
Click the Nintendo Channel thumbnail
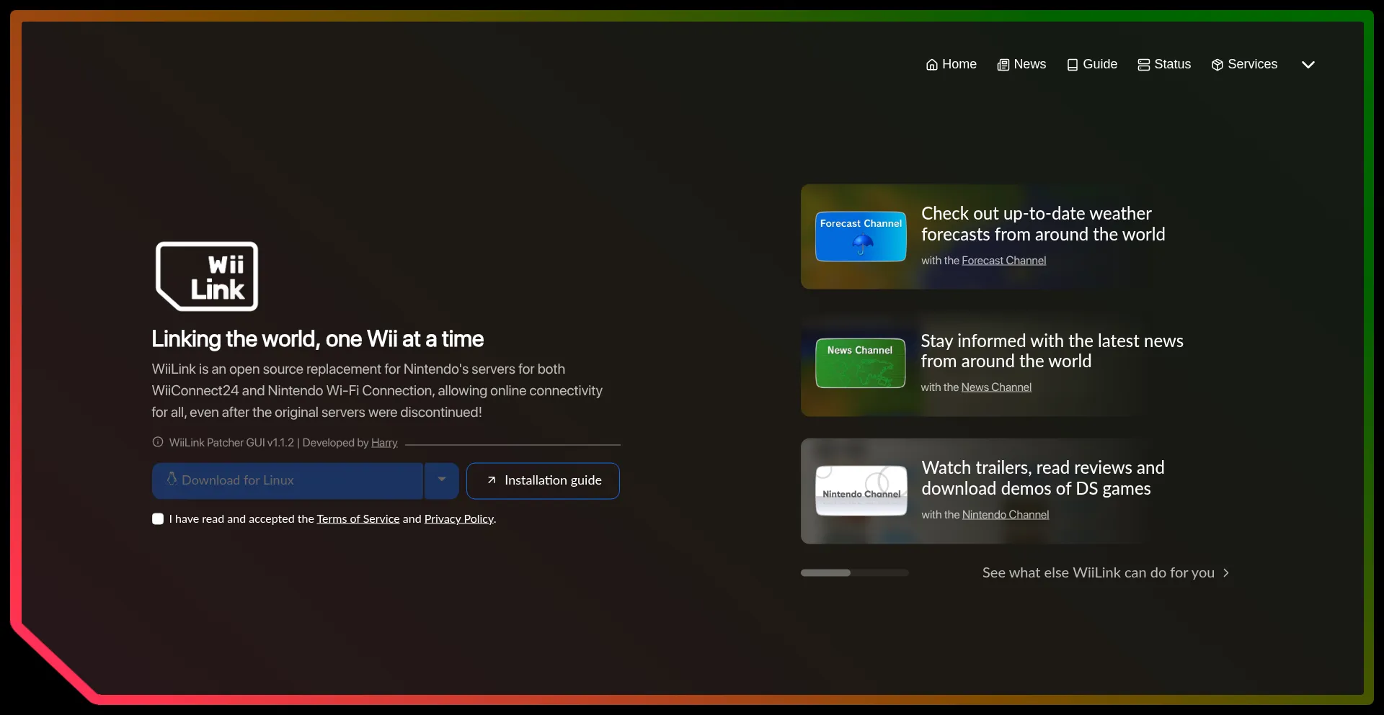[861, 490]
